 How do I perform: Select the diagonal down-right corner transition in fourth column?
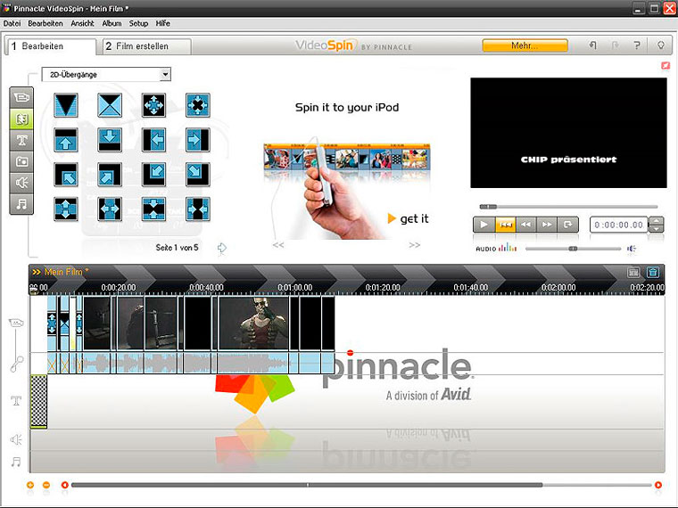click(198, 174)
